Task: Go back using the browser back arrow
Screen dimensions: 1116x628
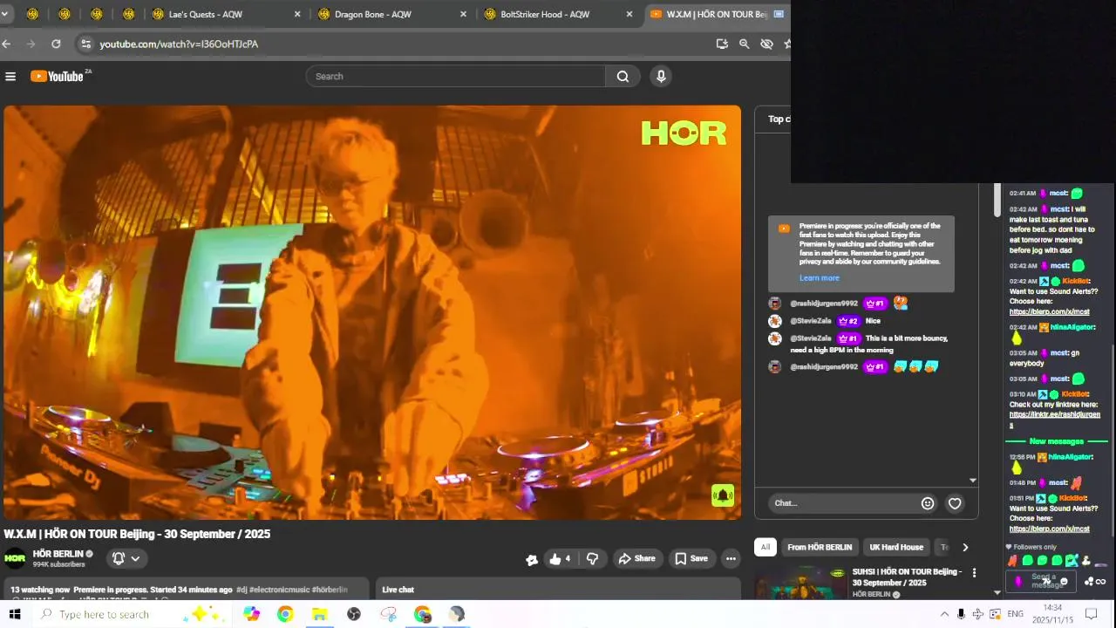Action: pyautogui.click(x=7, y=44)
